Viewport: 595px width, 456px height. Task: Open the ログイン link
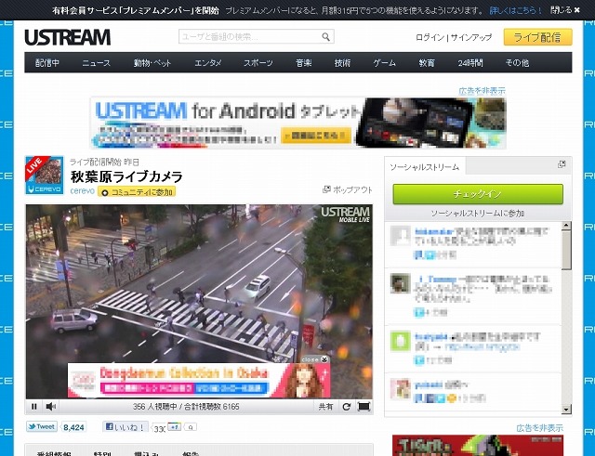(430, 37)
